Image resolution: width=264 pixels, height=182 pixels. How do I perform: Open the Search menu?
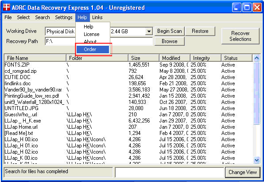coord(43,17)
